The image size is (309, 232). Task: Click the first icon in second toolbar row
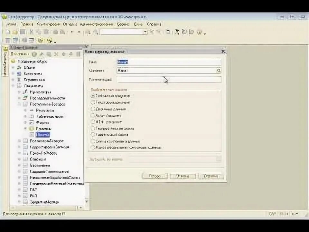(8, 40)
